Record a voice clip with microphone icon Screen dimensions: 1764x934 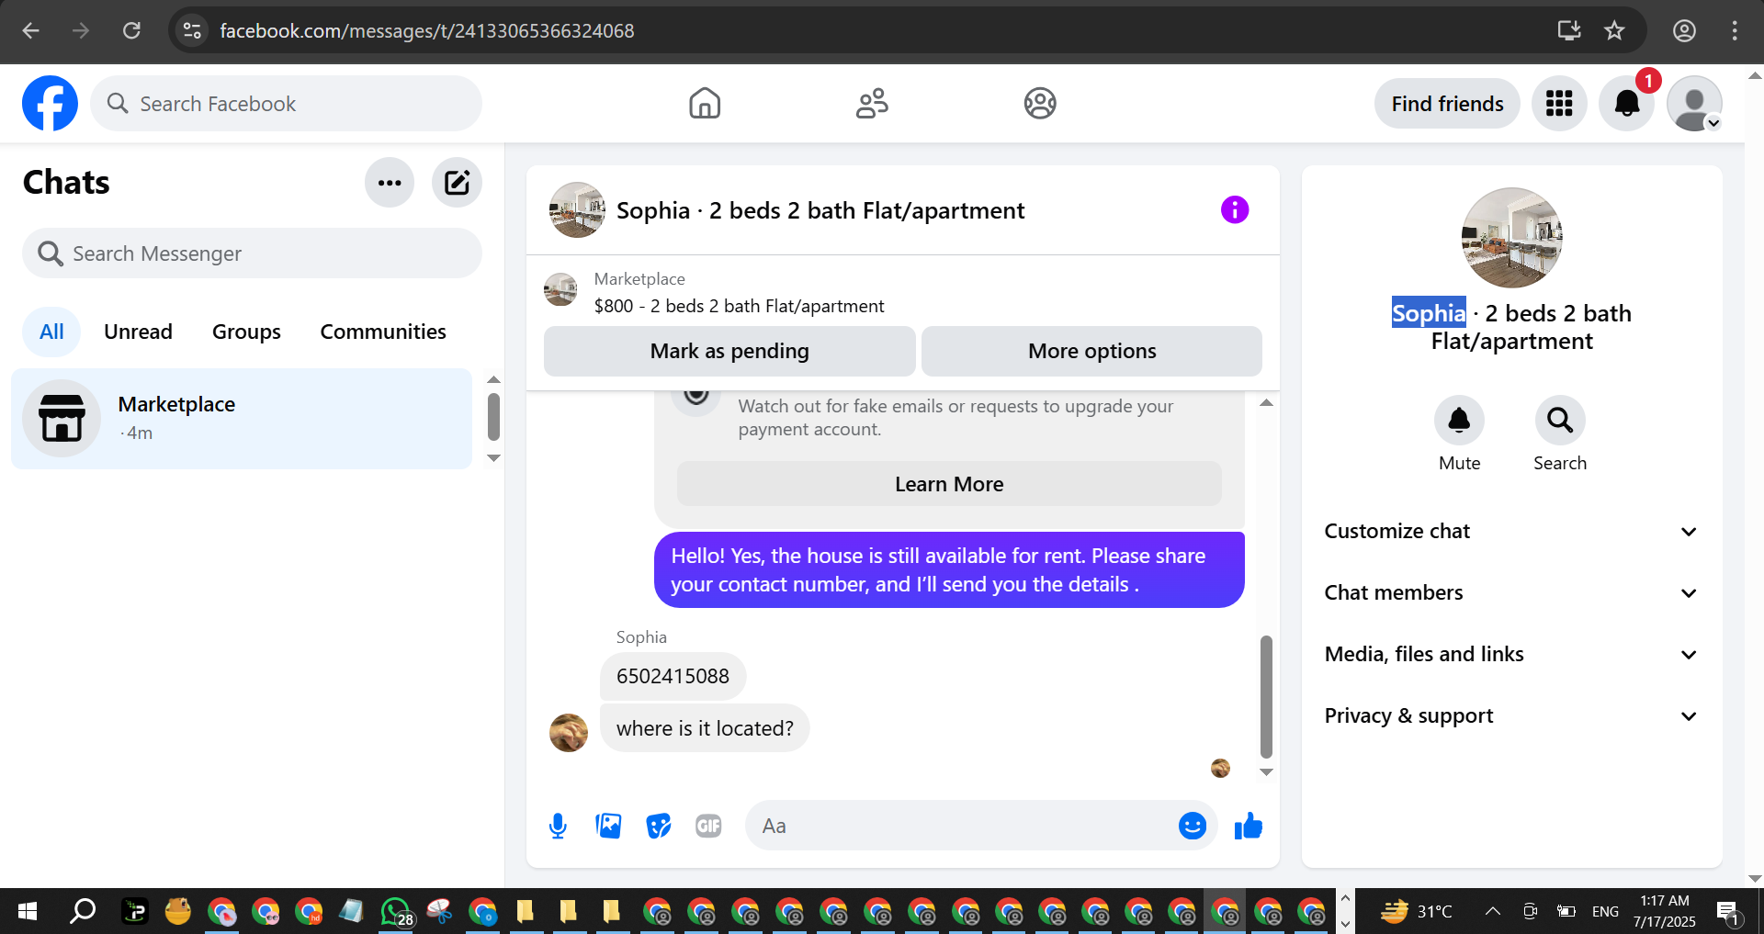tap(558, 826)
